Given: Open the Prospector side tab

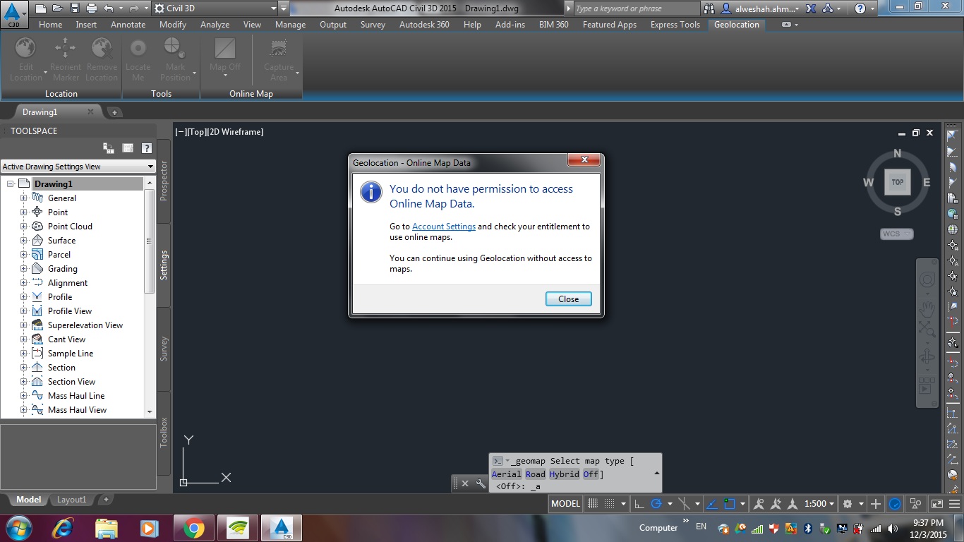Looking at the screenshot, I should tap(164, 180).
